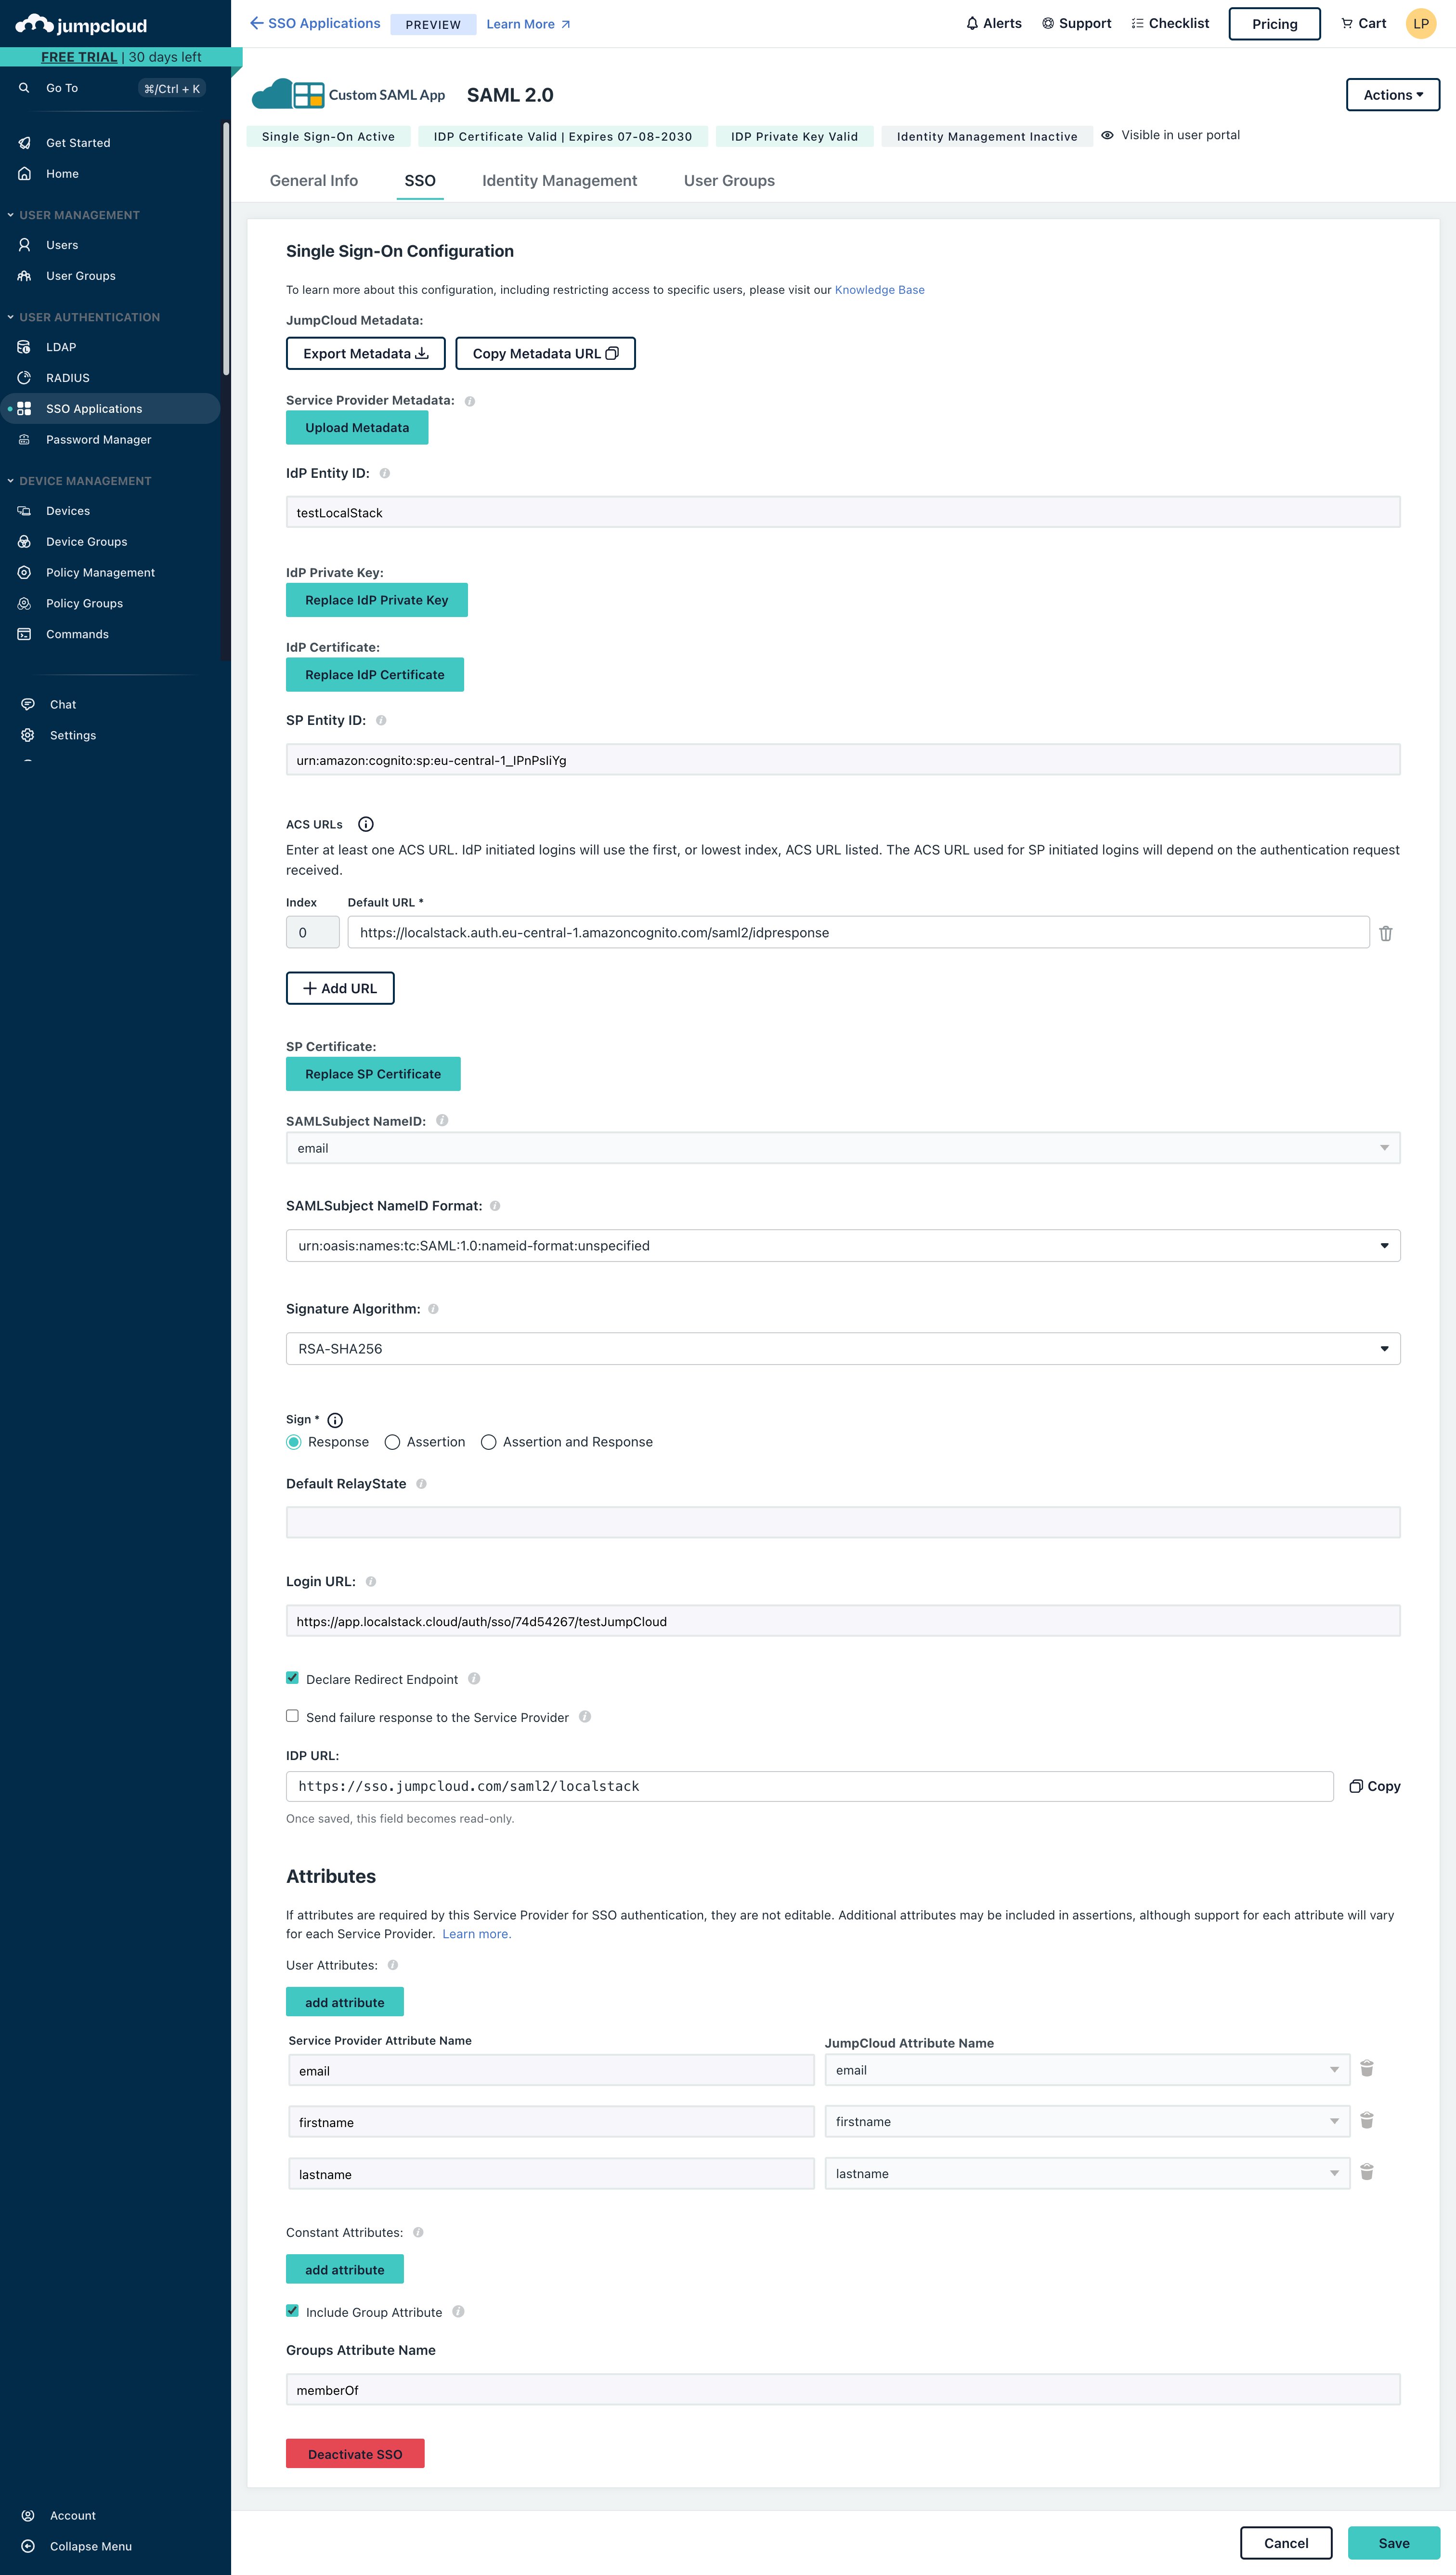
Task: Open the SAMLSubject NameID Format dropdown
Action: pyautogui.click(x=1386, y=1246)
